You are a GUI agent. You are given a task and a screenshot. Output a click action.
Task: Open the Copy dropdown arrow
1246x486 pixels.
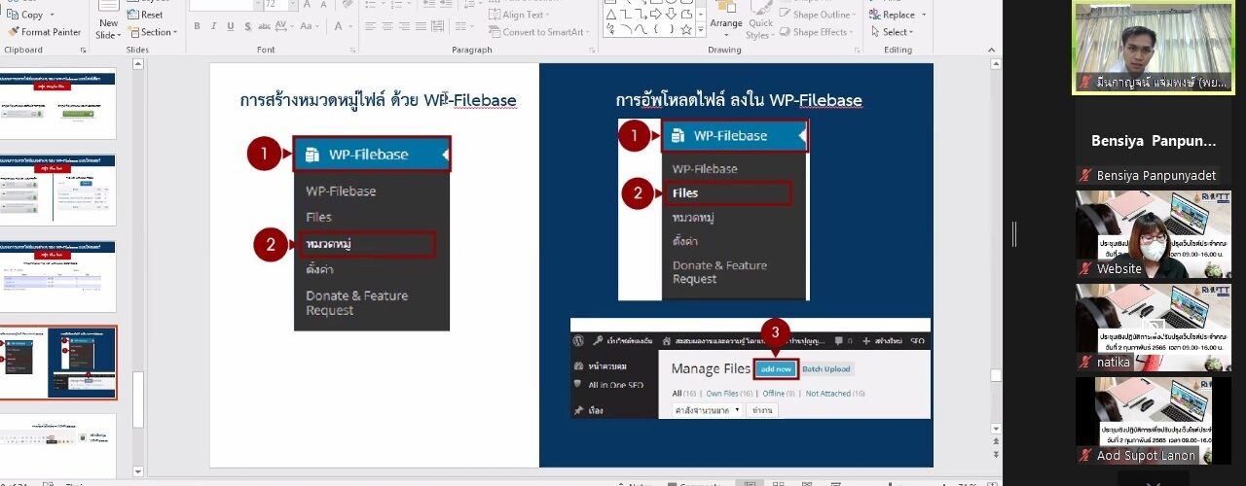[x=52, y=15]
